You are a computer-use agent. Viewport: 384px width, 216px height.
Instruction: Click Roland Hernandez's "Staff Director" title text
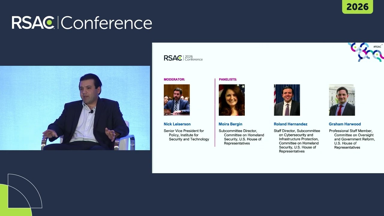297,141
